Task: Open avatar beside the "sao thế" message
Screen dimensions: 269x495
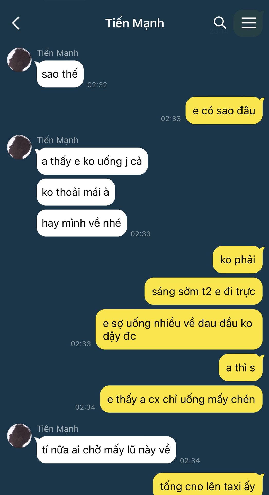Action: (19, 60)
